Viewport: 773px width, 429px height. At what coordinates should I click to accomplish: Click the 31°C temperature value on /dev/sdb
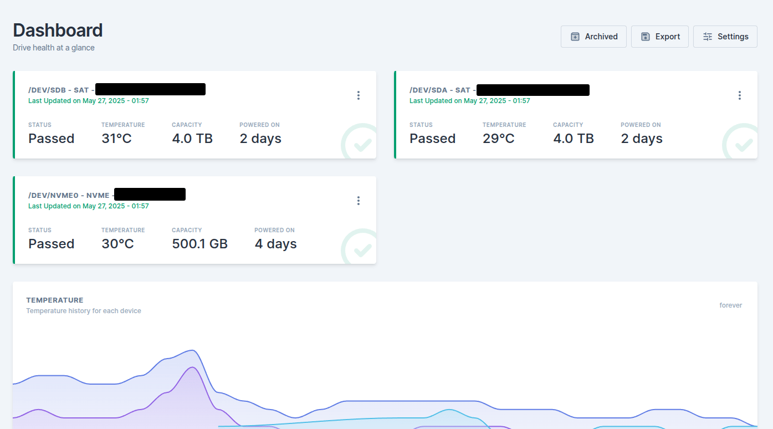(116, 139)
